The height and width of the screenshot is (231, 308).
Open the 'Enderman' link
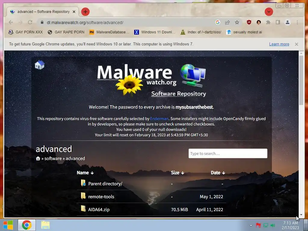pyautogui.click(x=159, y=119)
